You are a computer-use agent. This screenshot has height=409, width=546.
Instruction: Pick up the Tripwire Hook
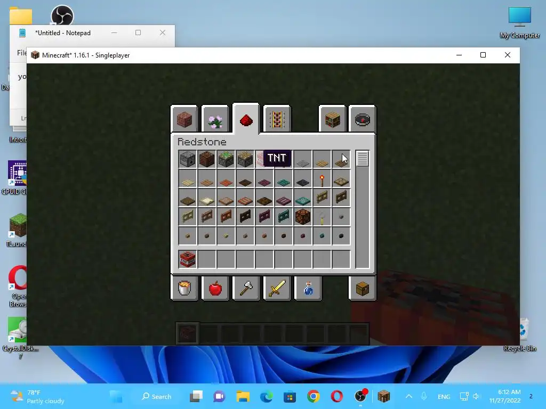[322, 217]
